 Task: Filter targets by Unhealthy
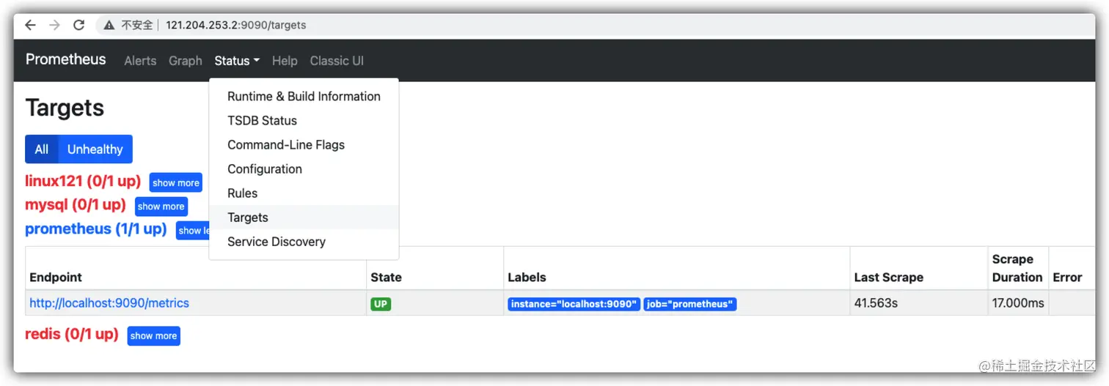point(95,149)
